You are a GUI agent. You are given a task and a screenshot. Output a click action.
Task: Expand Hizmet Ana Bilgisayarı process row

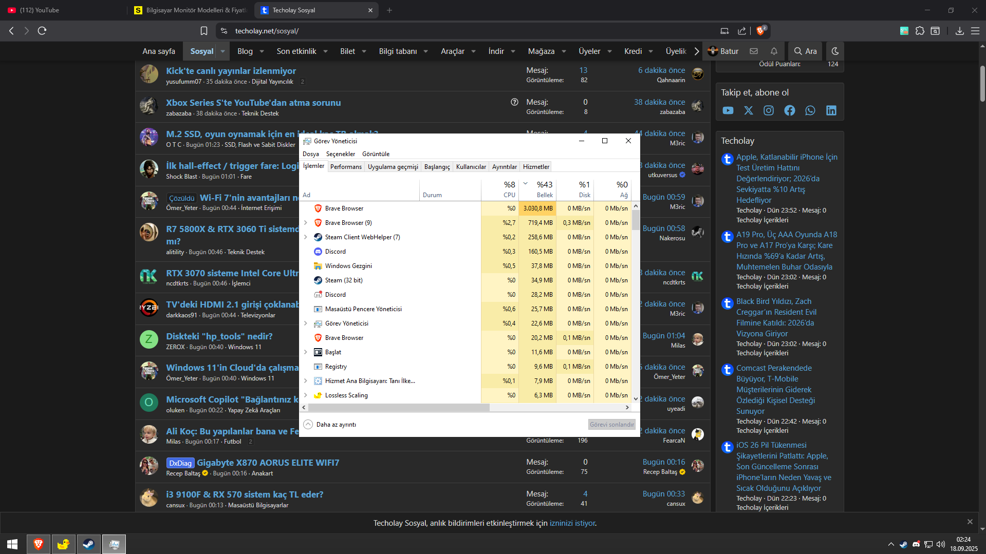306,381
